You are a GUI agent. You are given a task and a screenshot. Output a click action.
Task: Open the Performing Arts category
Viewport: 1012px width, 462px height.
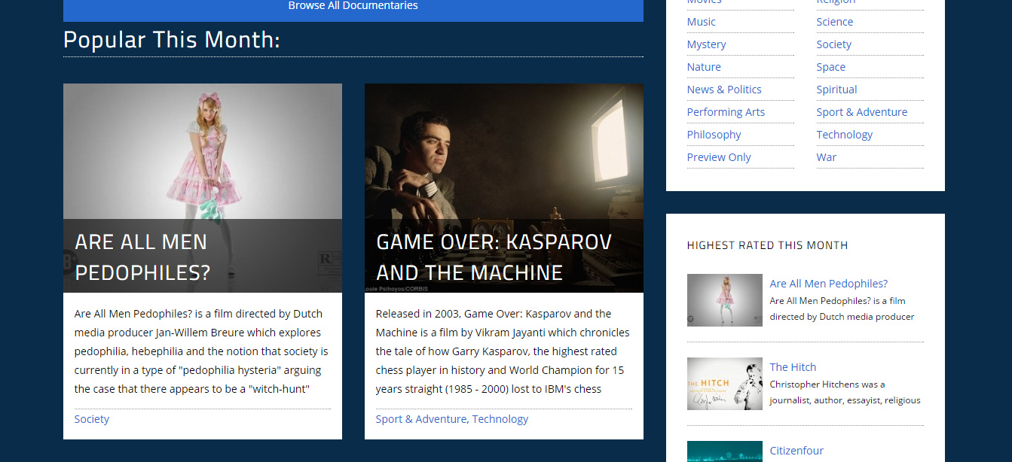[726, 112]
